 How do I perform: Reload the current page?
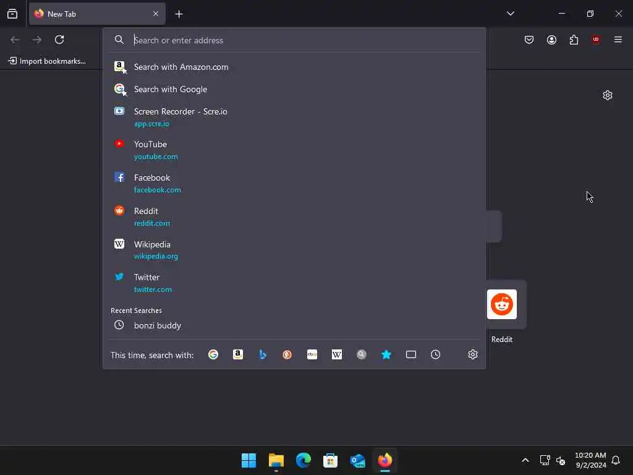pos(59,40)
